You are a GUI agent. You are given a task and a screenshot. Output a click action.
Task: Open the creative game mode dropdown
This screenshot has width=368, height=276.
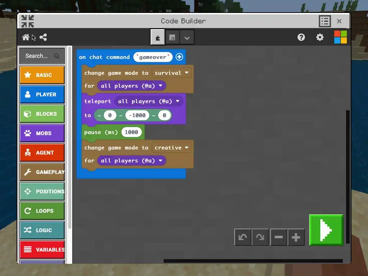coord(171,148)
